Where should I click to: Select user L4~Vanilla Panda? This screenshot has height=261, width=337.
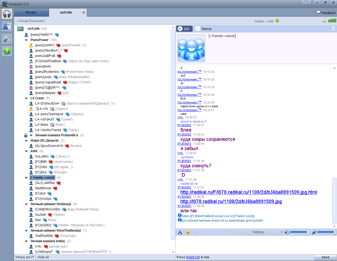[48, 130]
